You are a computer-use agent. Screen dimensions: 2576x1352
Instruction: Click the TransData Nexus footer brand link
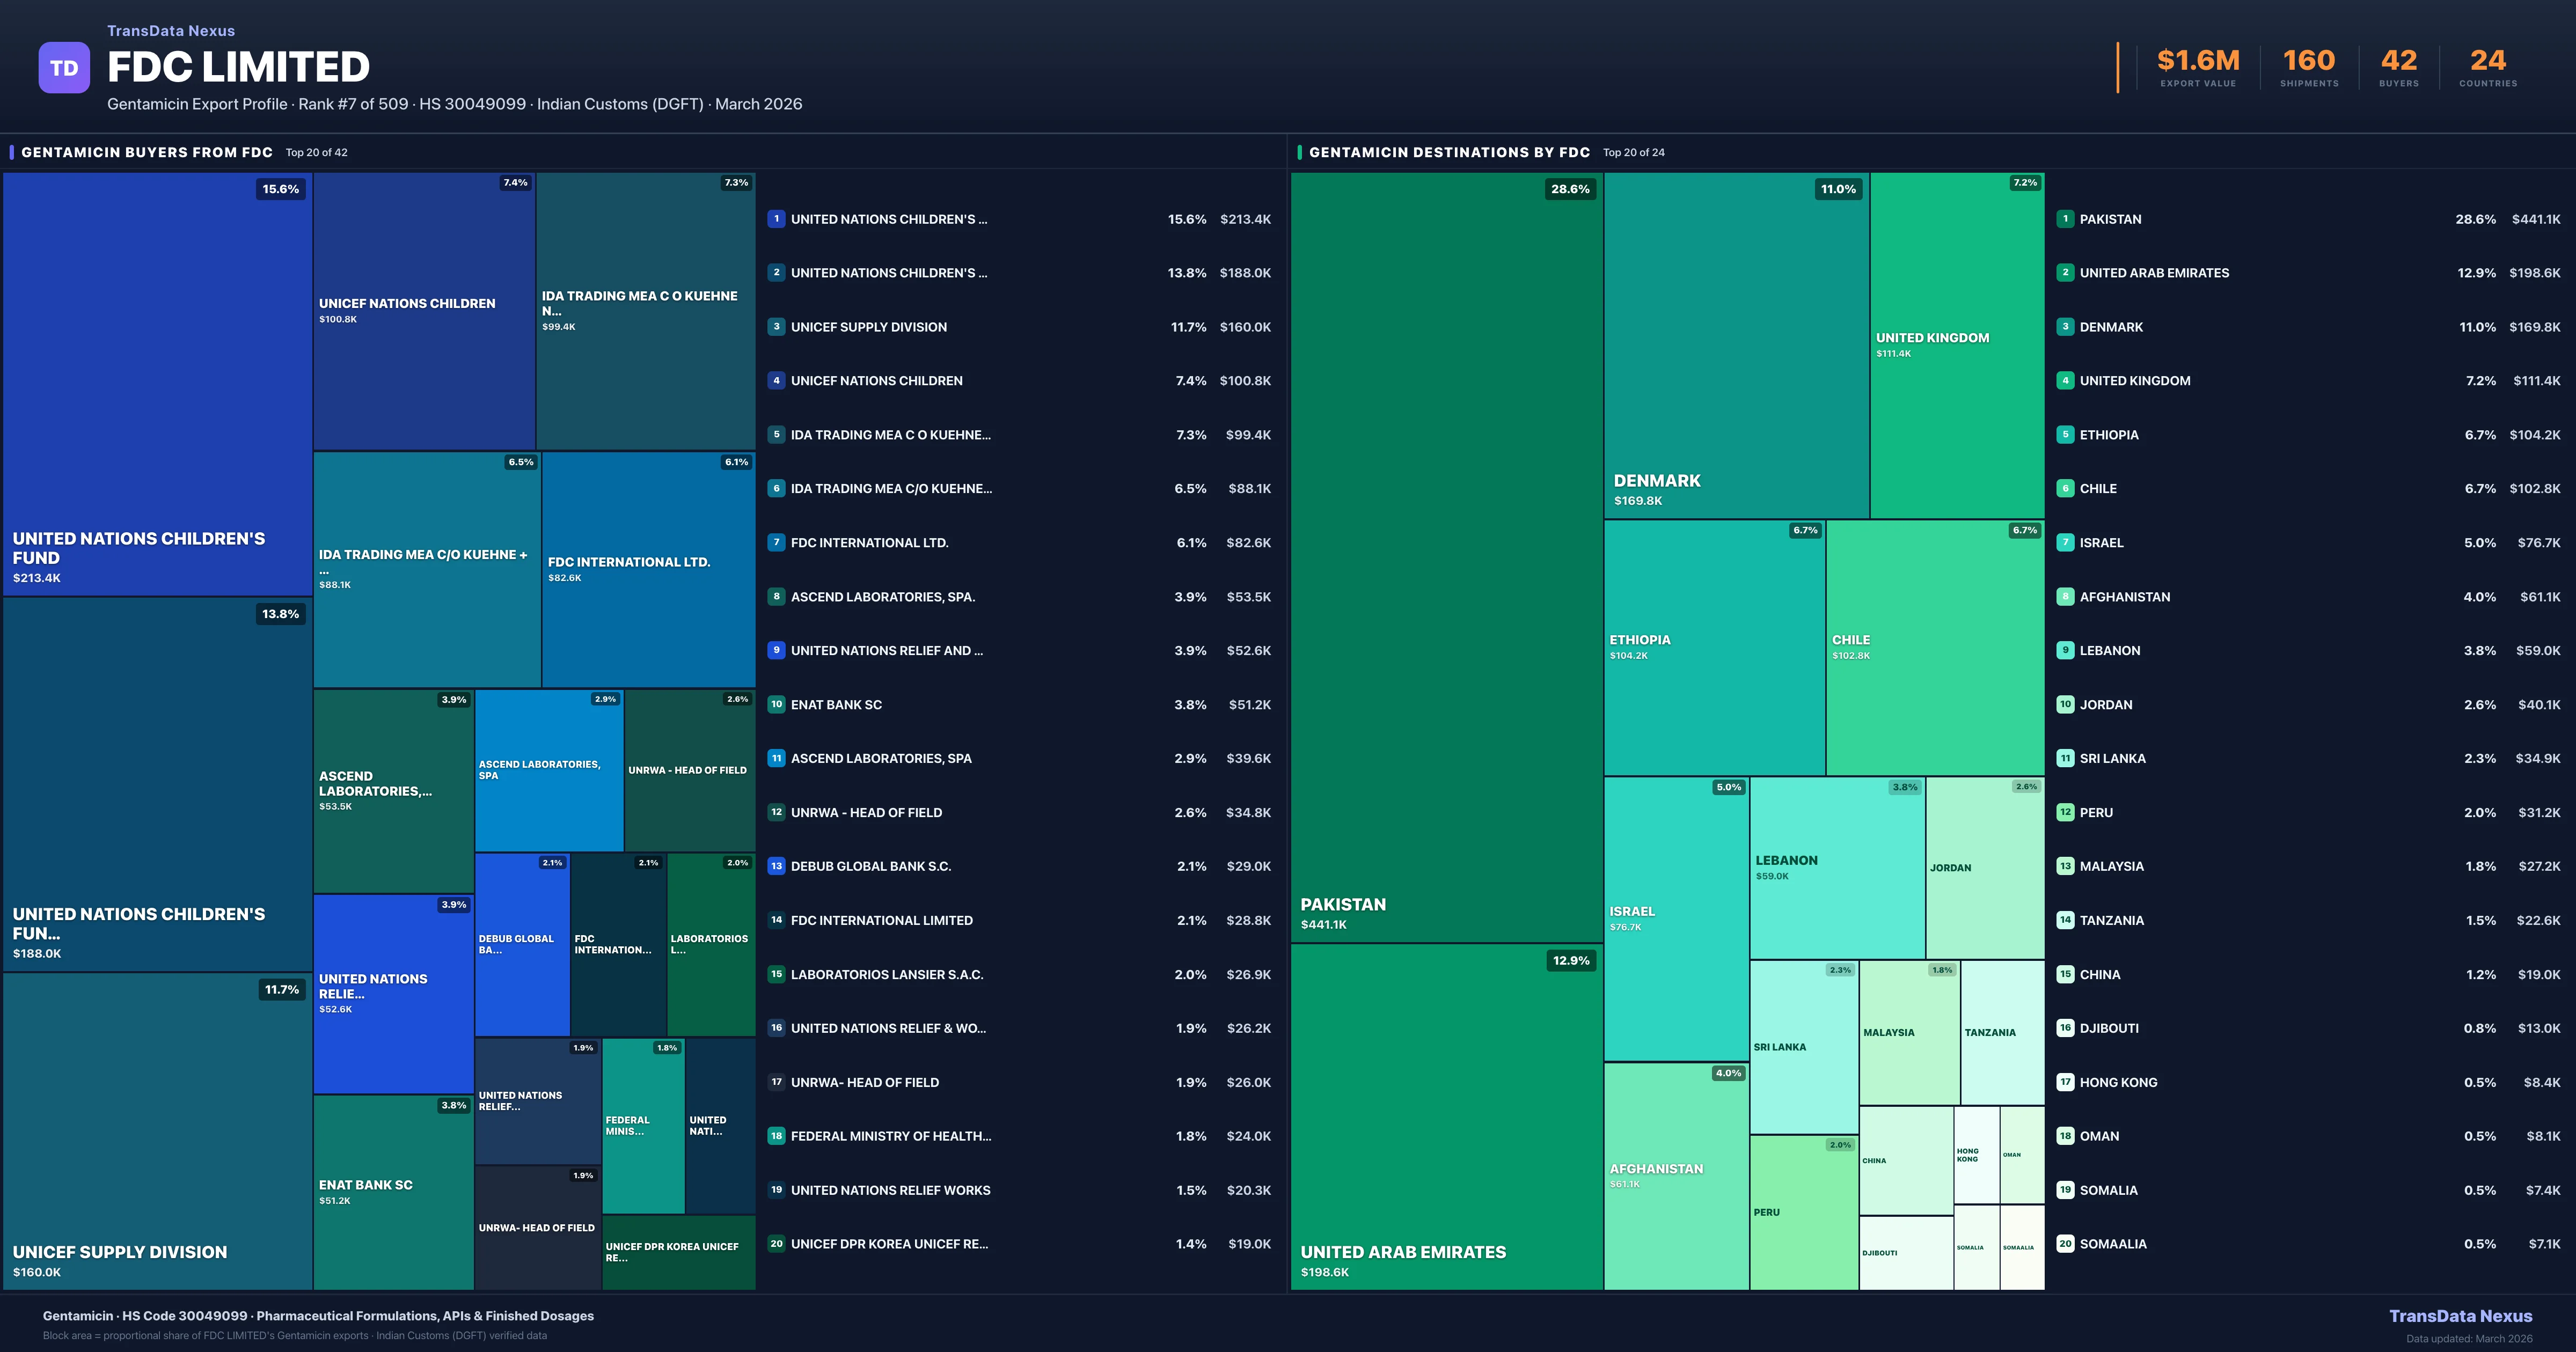[2460, 1316]
